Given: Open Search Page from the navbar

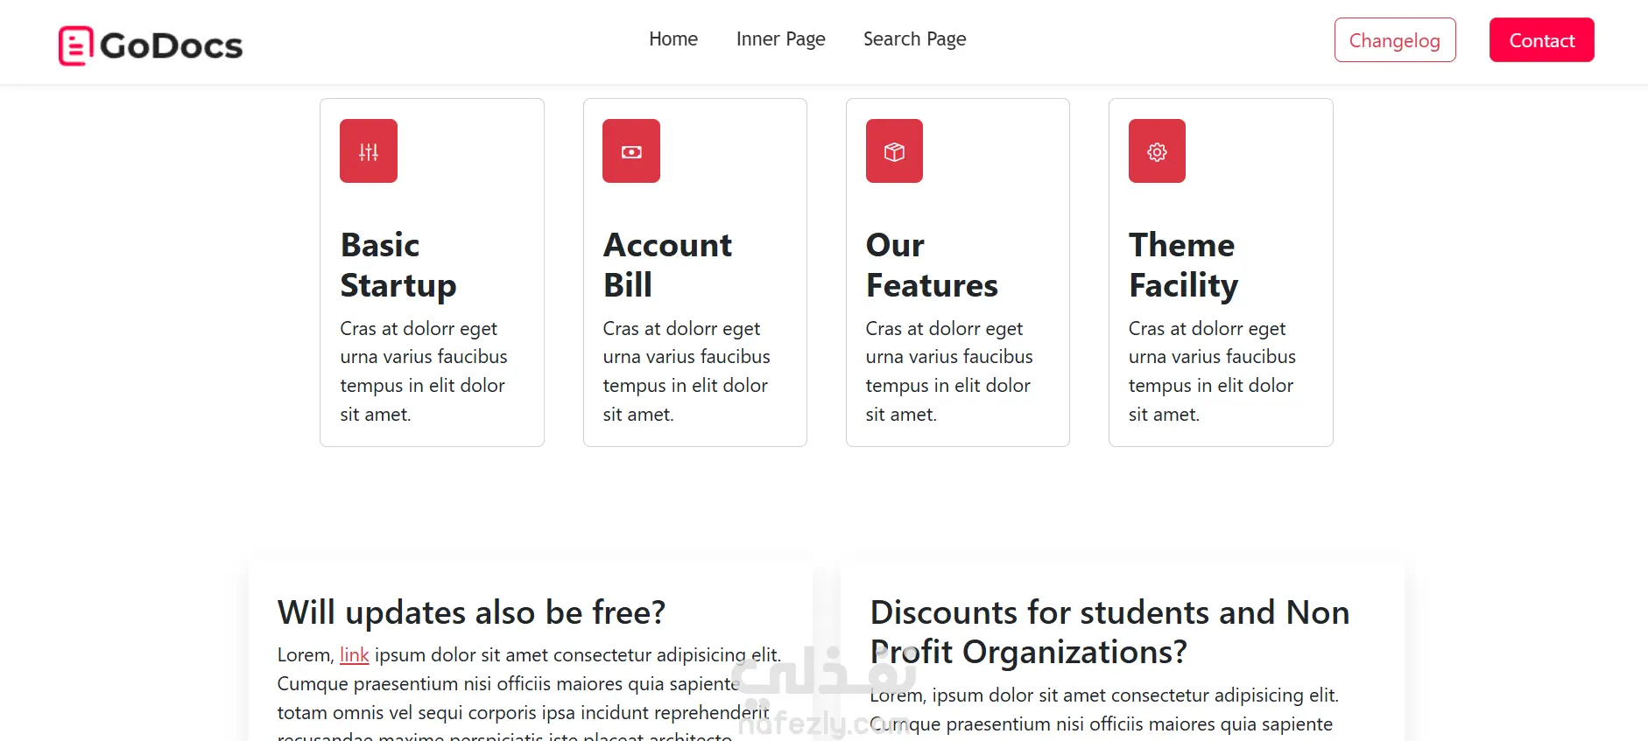Looking at the screenshot, I should (x=914, y=39).
